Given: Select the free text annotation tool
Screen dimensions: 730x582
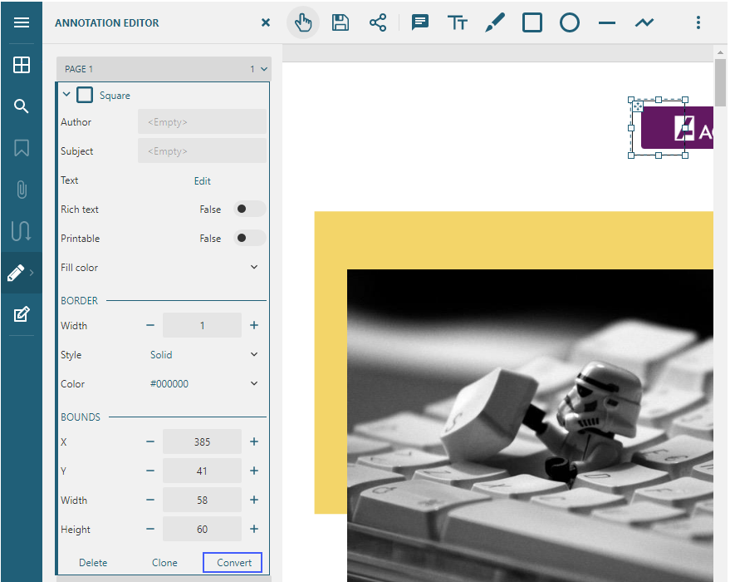Looking at the screenshot, I should pos(457,22).
